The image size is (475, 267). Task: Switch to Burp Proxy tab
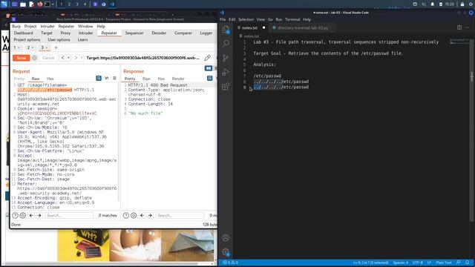[65, 33]
